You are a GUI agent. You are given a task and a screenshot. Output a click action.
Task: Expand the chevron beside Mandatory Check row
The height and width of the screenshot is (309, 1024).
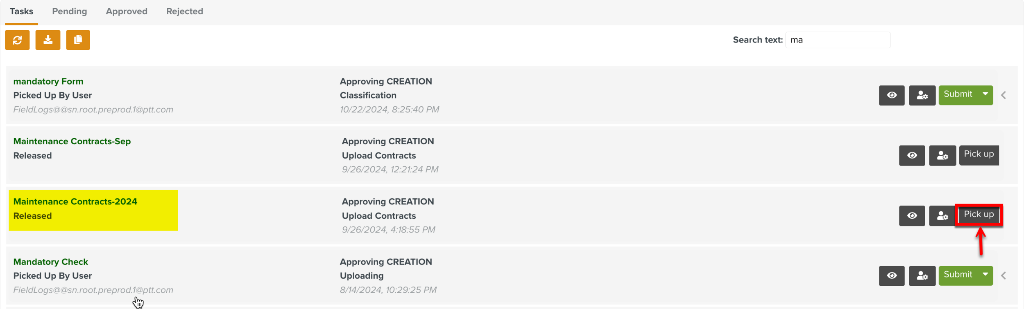tap(1003, 275)
